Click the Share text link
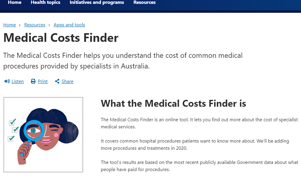The height and width of the screenshot is (182, 301). (x=67, y=81)
